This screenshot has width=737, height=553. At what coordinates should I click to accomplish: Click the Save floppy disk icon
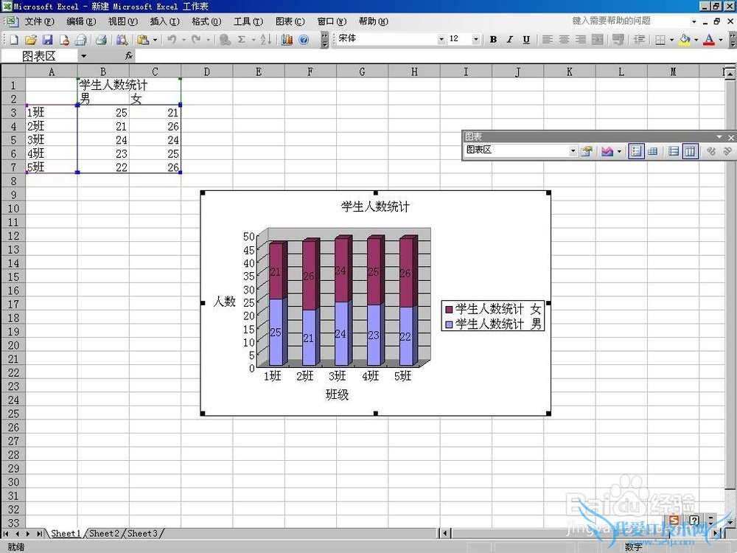pos(47,40)
